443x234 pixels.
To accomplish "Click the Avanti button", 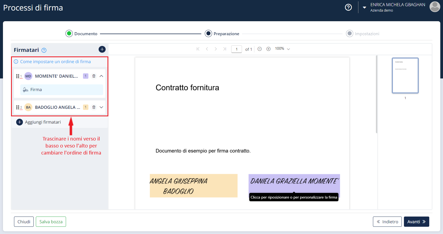I will [x=416, y=222].
